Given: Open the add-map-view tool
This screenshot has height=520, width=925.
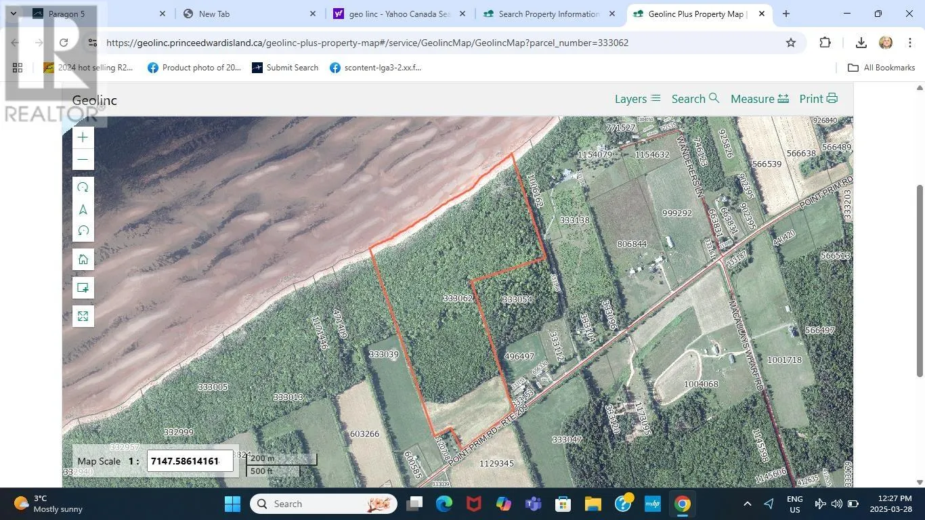Looking at the screenshot, I should [x=83, y=287].
